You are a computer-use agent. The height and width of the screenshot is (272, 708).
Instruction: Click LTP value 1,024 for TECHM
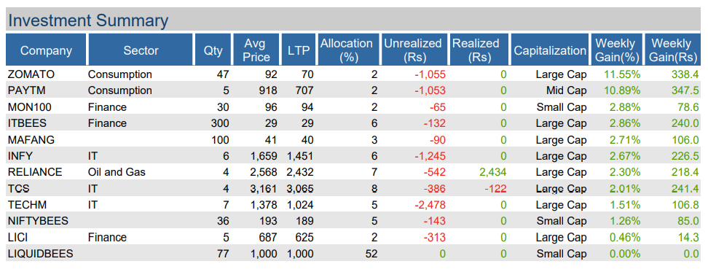[300, 205]
